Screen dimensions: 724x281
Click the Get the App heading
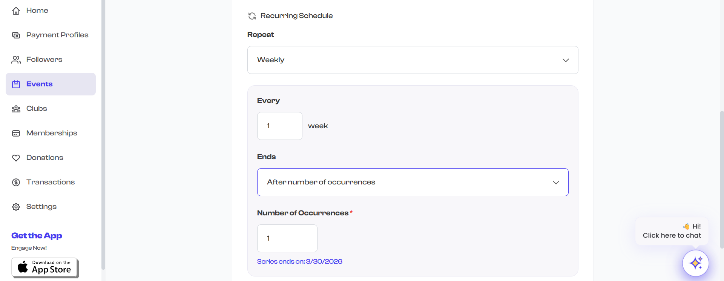pos(37,236)
